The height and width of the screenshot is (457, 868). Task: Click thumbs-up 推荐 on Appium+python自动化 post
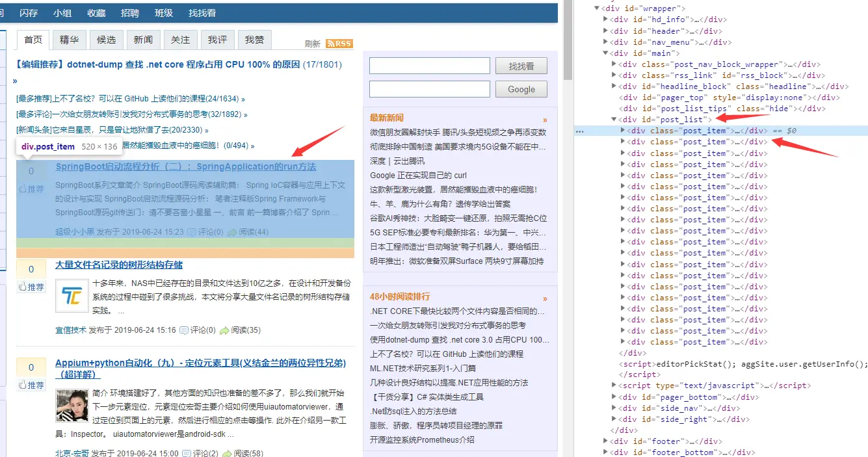point(31,385)
